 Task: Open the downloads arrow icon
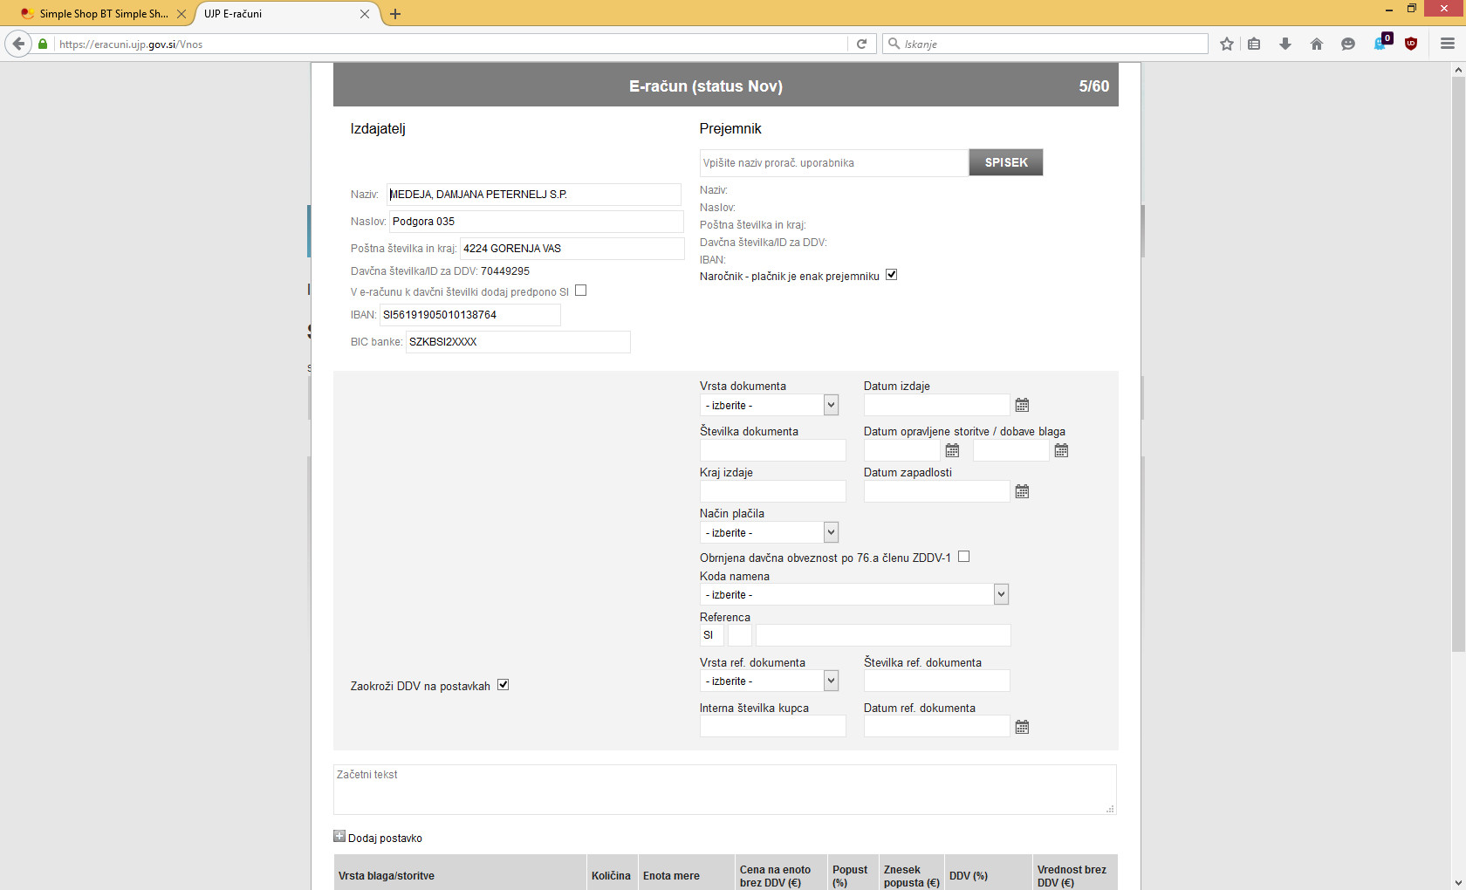point(1285,44)
